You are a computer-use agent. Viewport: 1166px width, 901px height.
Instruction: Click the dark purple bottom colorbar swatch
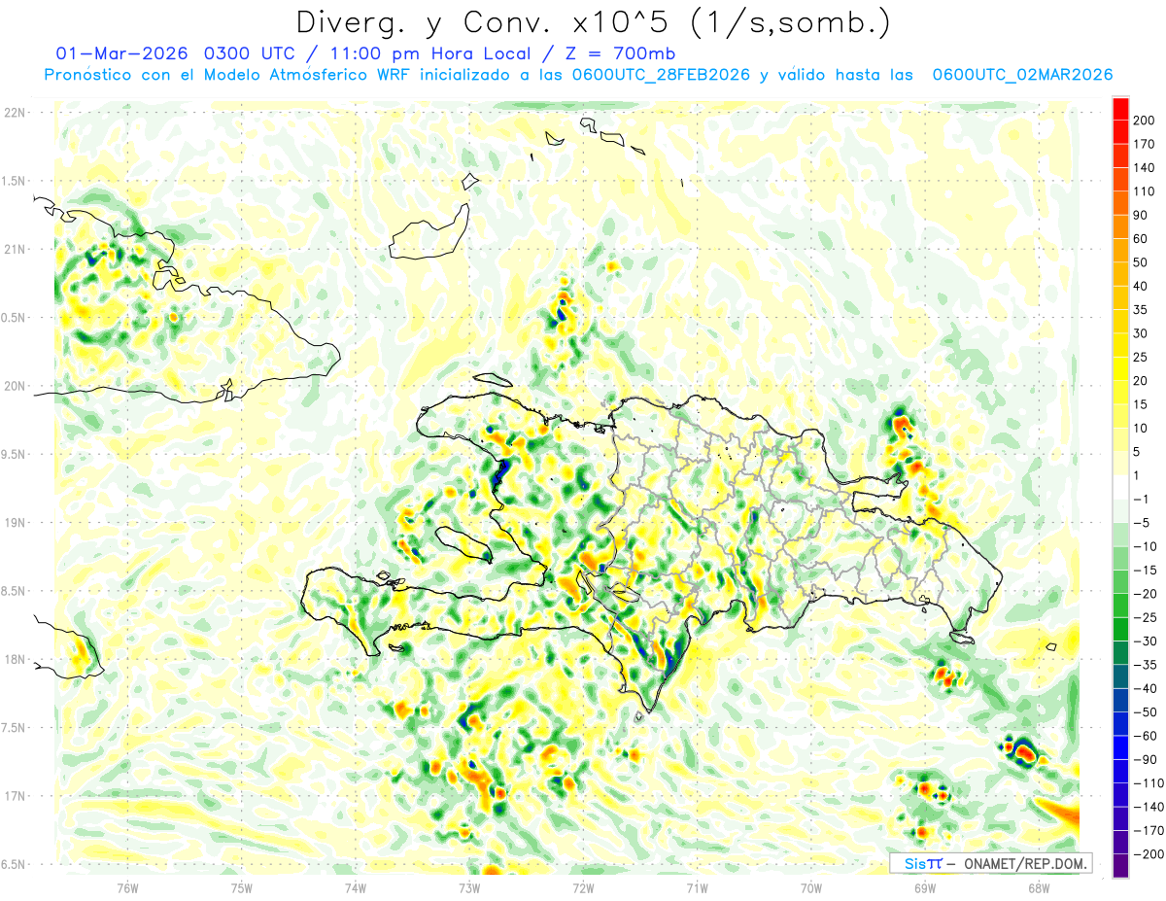pos(1120,866)
